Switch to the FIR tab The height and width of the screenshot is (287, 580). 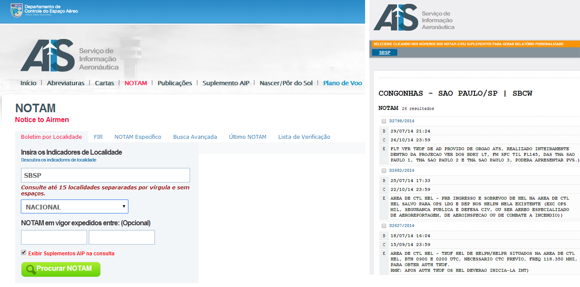[98, 137]
